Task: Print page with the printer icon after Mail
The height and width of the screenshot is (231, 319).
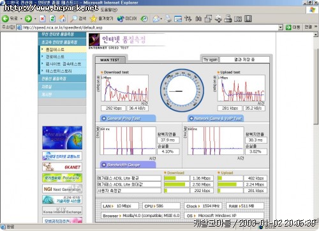Action: (x=168, y=19)
